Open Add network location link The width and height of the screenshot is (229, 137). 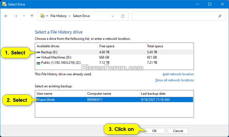click(178, 74)
